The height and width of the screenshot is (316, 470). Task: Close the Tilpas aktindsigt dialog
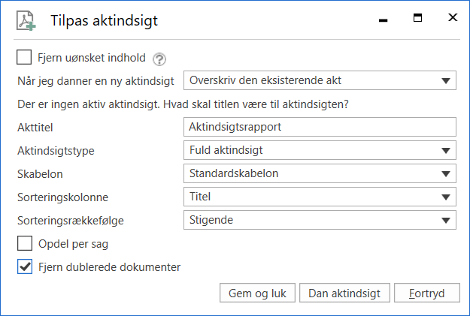click(x=451, y=18)
